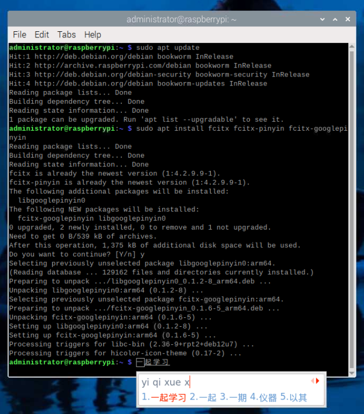
Task: Close the terminal window
Action: point(348,19)
